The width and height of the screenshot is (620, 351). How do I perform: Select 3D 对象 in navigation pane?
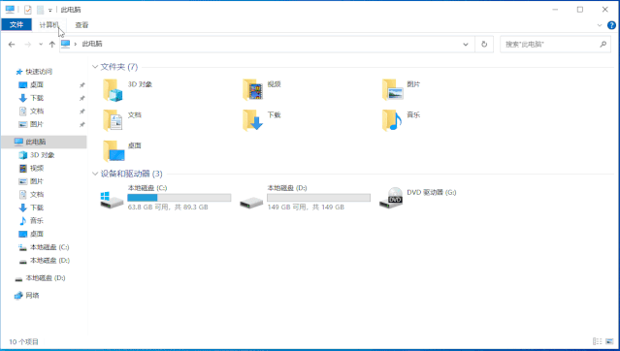(x=42, y=155)
